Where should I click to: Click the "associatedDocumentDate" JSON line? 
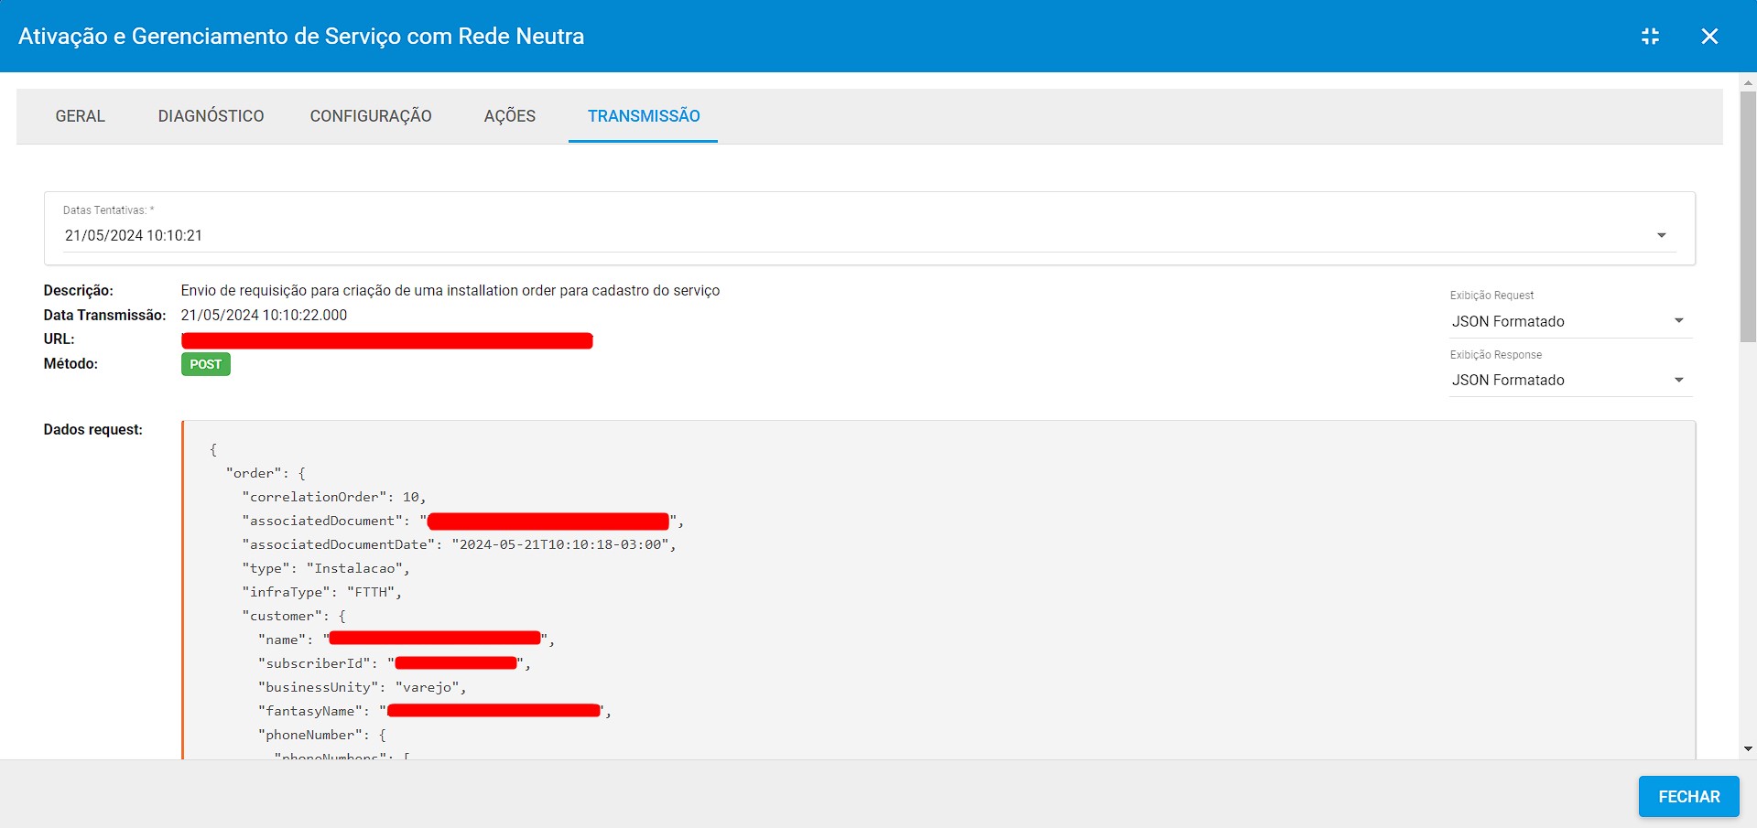tap(459, 544)
